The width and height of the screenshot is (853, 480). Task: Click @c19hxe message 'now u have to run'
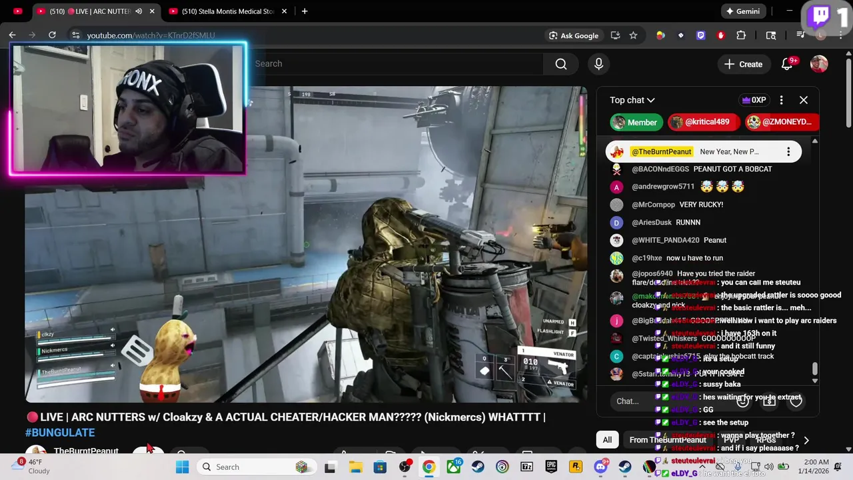pos(694,258)
